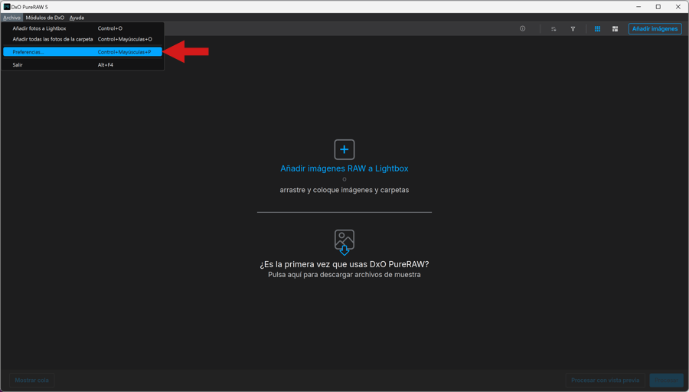Open the Archivo menu
Viewport: 689px width, 392px height.
[x=11, y=18]
